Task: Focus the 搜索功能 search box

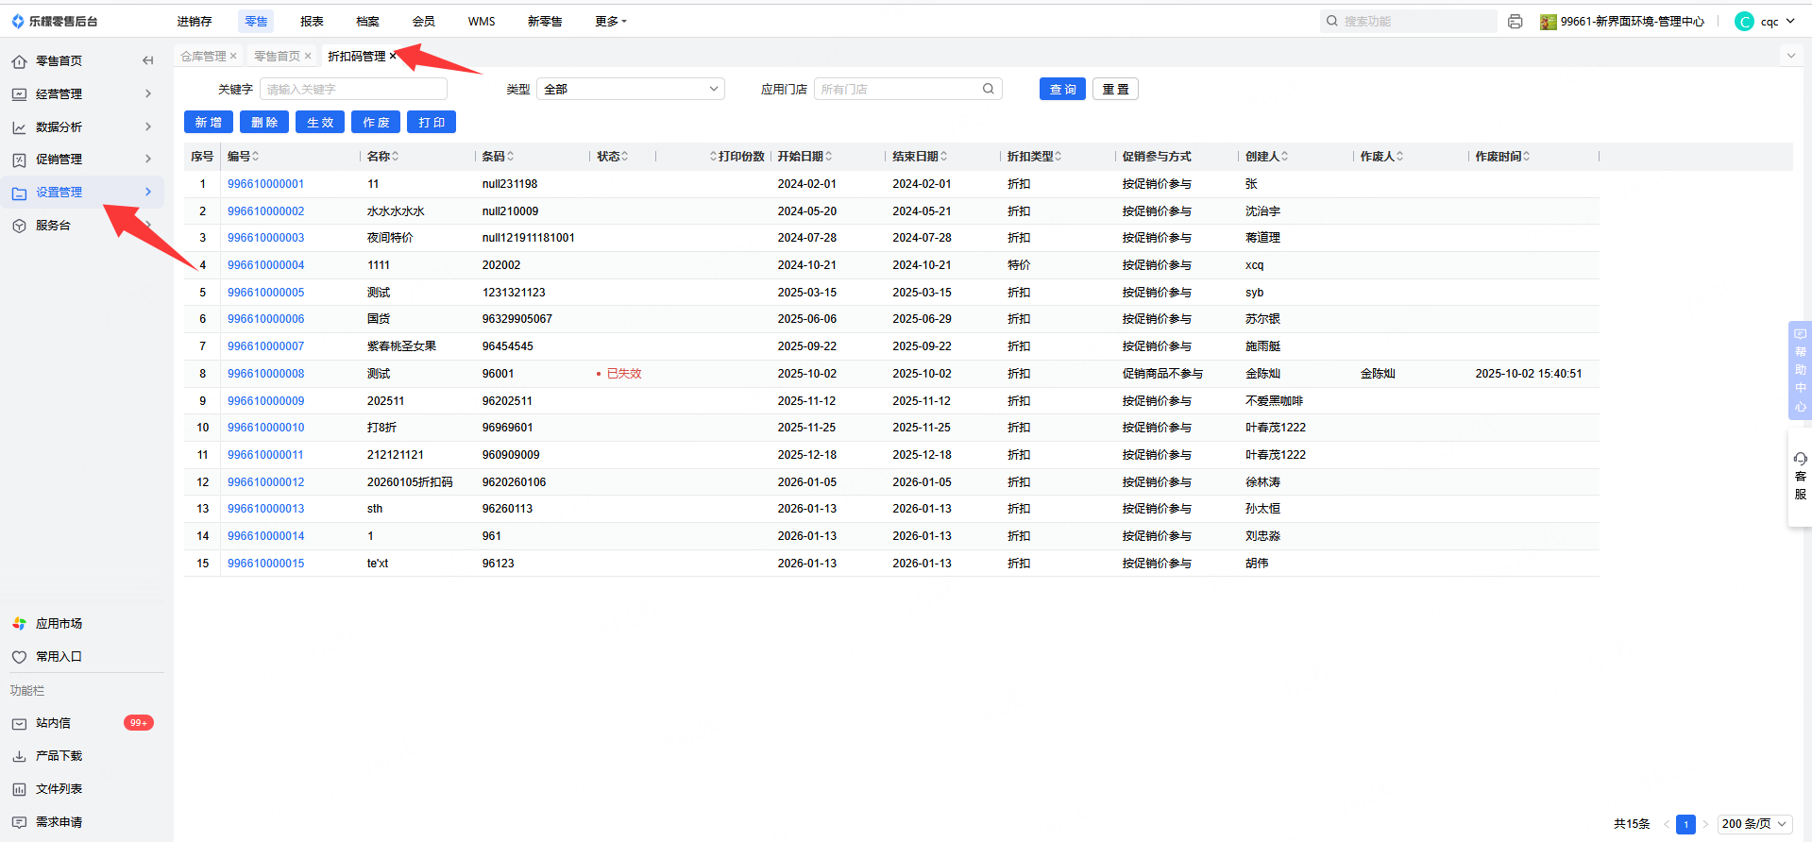Action: click(x=1408, y=22)
